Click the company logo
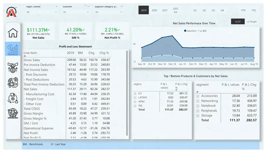 (x=11, y=12)
